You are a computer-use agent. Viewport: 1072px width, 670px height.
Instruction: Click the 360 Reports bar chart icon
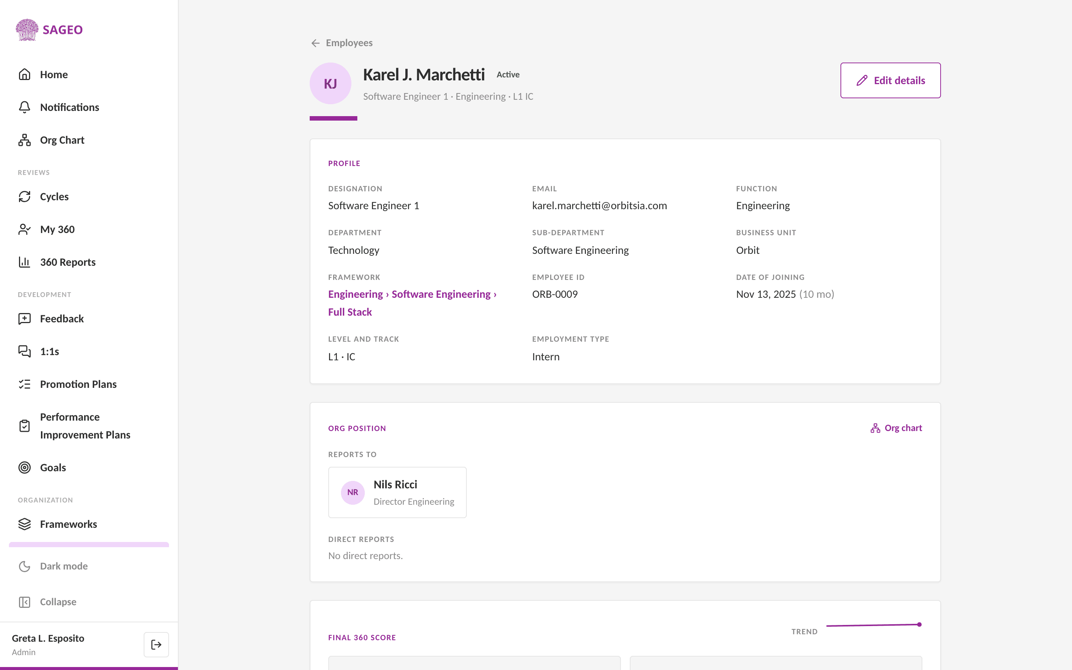coord(24,262)
